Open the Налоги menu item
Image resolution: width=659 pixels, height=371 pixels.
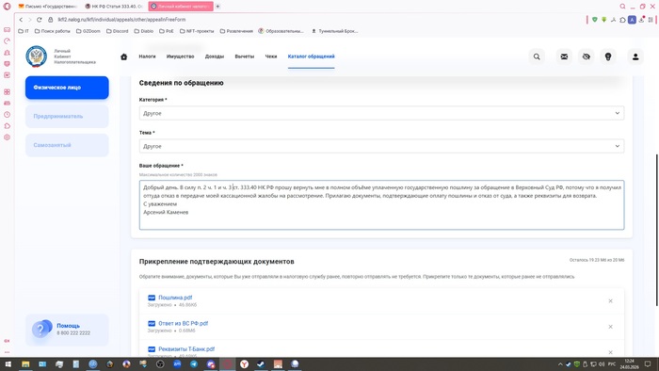pos(147,56)
